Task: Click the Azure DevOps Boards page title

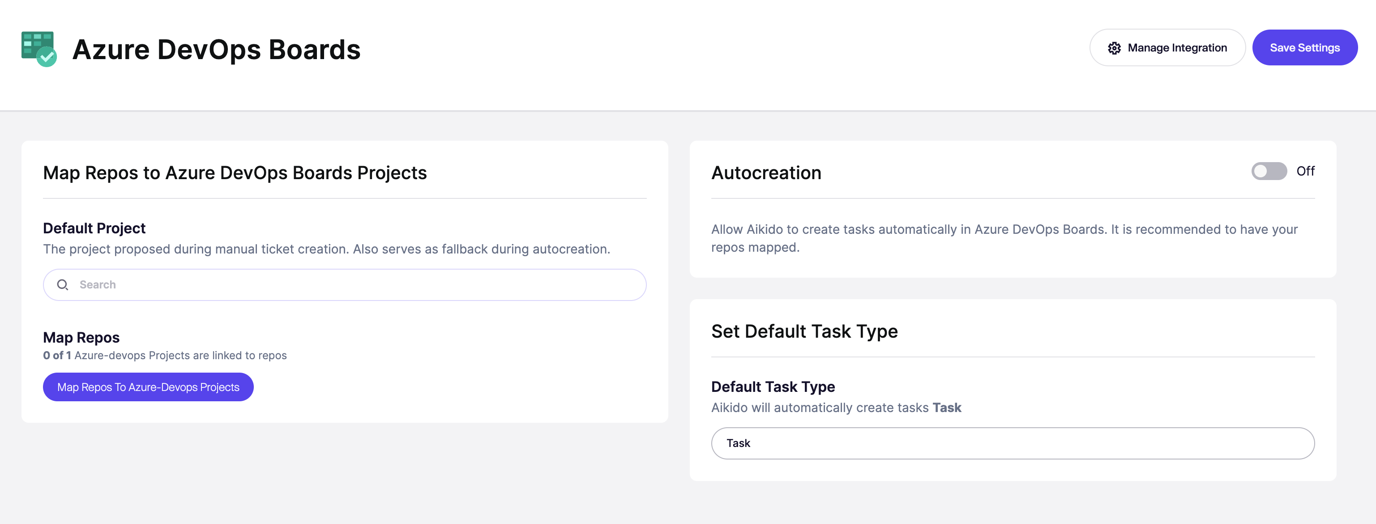Action: [x=216, y=49]
